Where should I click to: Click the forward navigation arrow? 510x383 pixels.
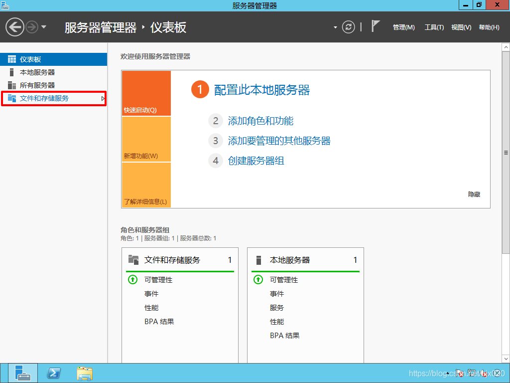tap(32, 27)
